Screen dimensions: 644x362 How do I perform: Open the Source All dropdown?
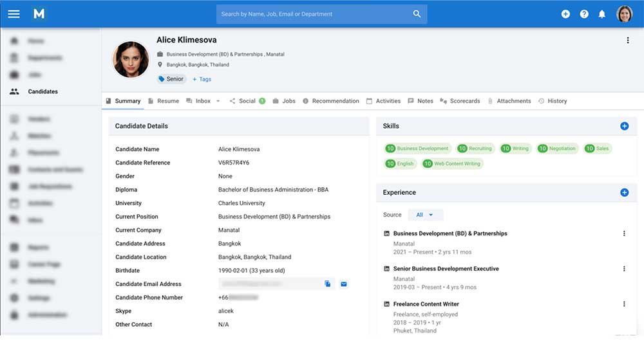click(425, 215)
